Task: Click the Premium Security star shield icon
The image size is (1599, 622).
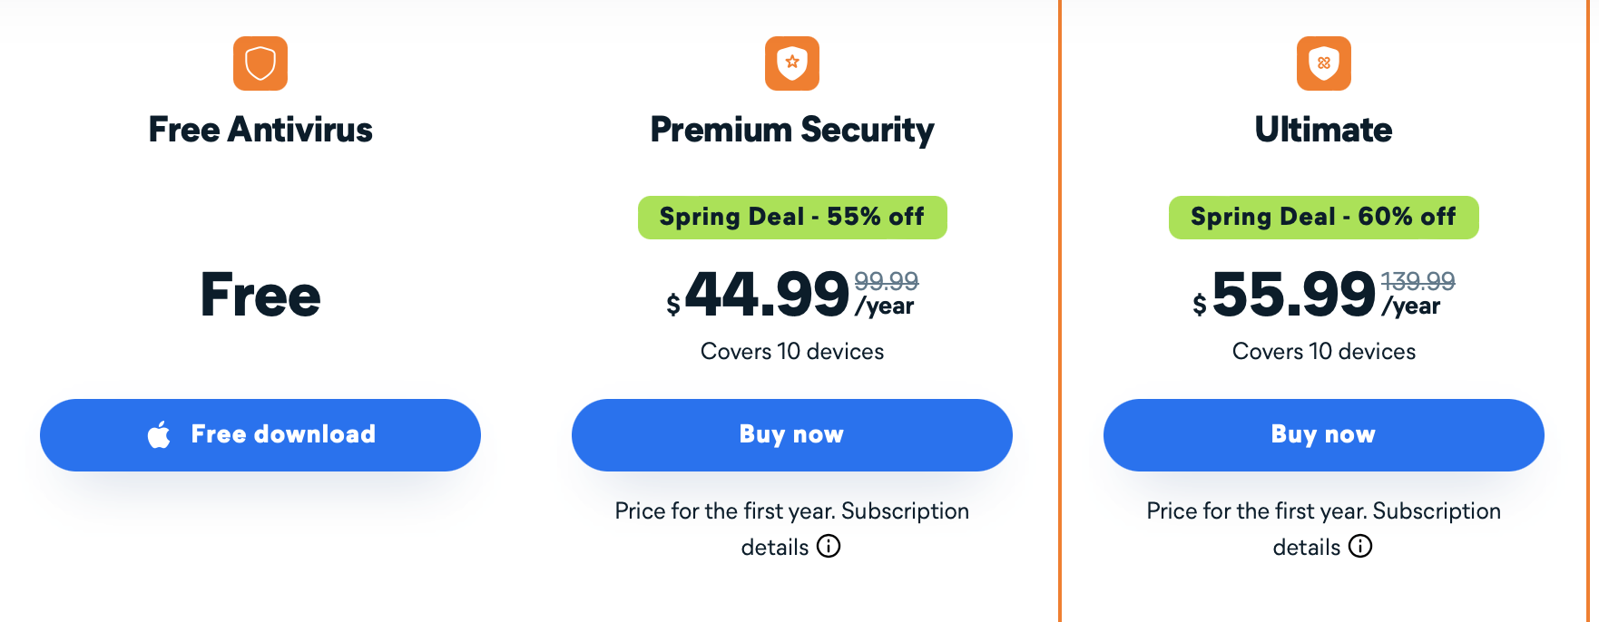Action: point(792,63)
